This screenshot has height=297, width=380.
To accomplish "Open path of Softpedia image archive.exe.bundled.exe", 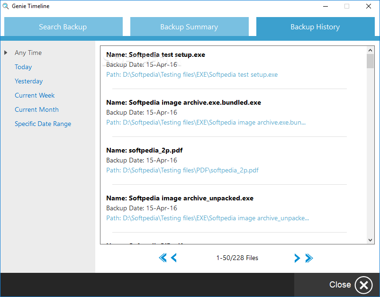I will [x=206, y=122].
